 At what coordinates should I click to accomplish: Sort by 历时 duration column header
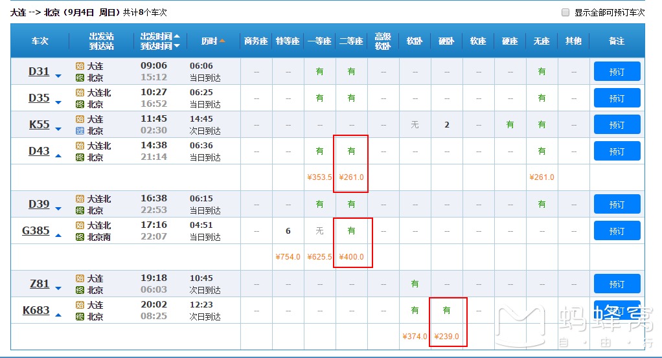coord(213,41)
